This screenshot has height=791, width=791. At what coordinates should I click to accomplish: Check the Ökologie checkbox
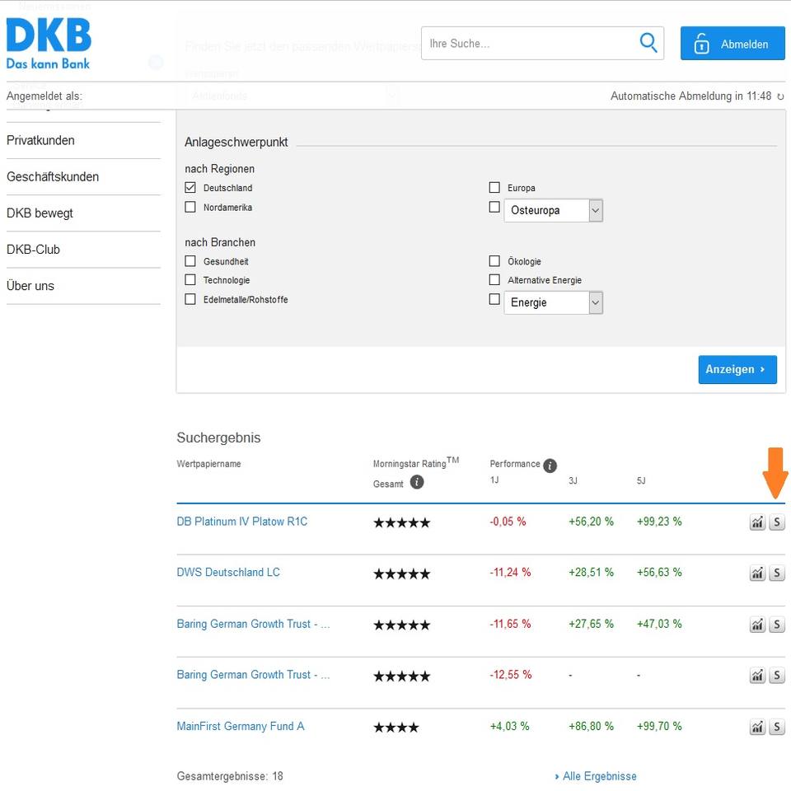[494, 261]
